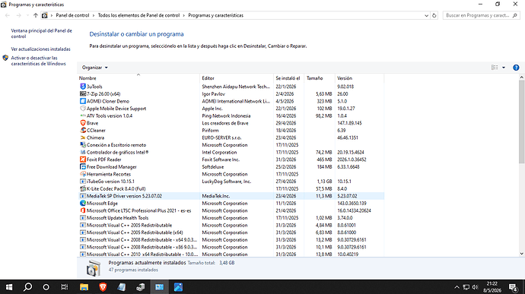This screenshot has height=294, width=525.
Task: Select the Free Download Manager row
Action: pyautogui.click(x=231, y=167)
